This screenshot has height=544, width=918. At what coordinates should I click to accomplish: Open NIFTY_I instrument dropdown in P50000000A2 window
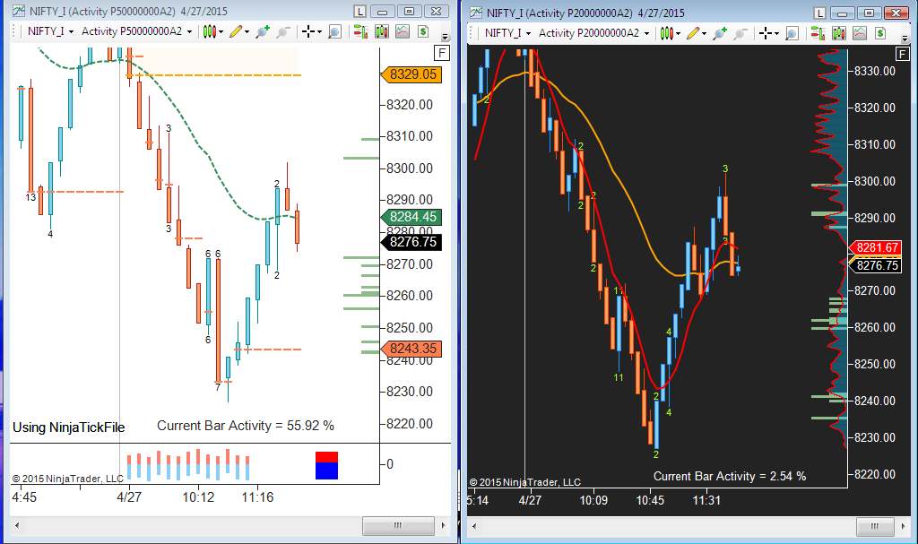(50, 31)
